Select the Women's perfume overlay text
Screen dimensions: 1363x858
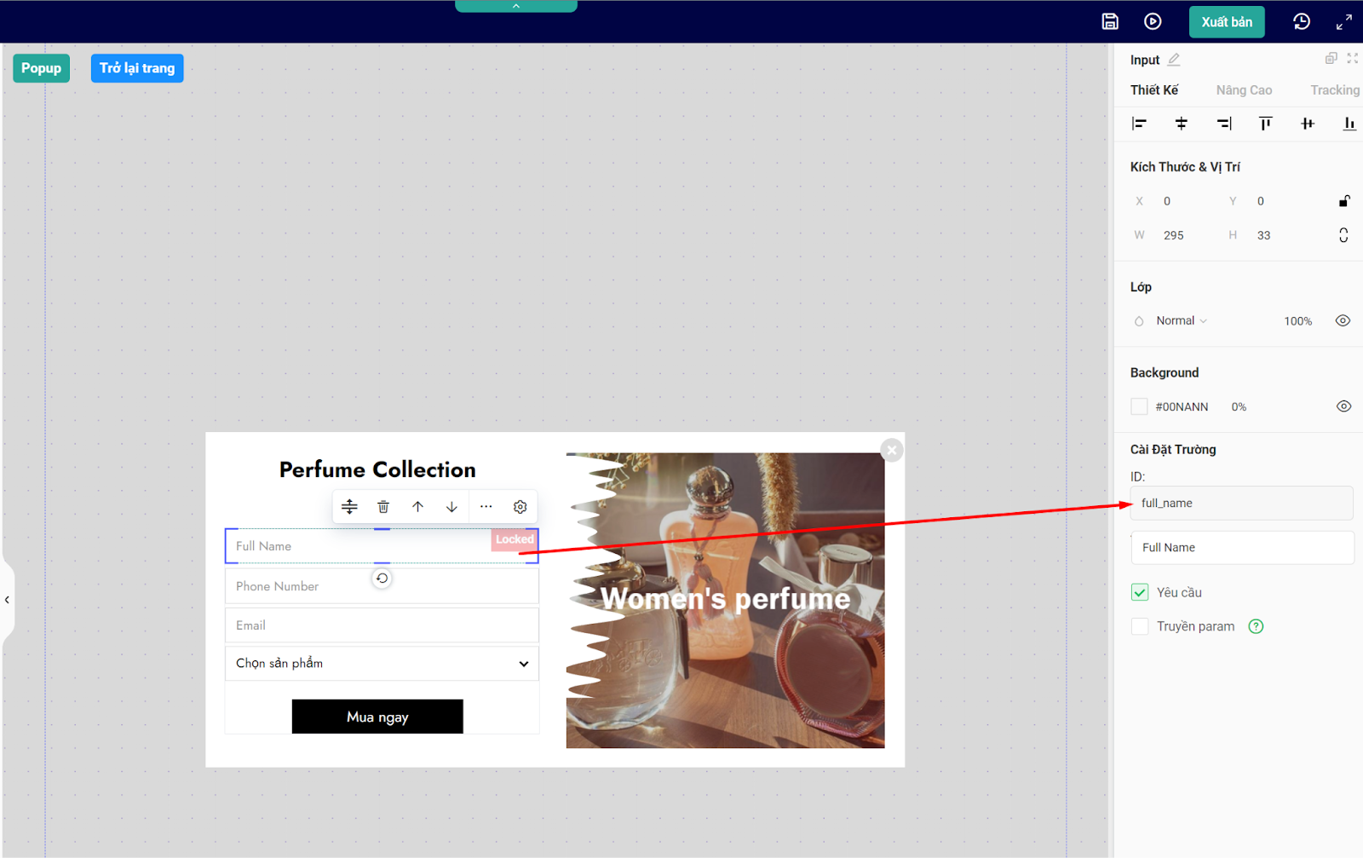point(726,599)
